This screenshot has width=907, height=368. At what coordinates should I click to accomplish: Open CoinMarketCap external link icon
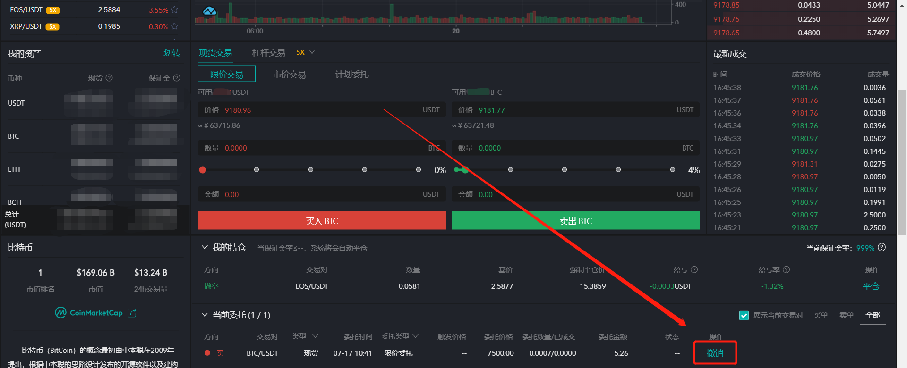coord(132,313)
